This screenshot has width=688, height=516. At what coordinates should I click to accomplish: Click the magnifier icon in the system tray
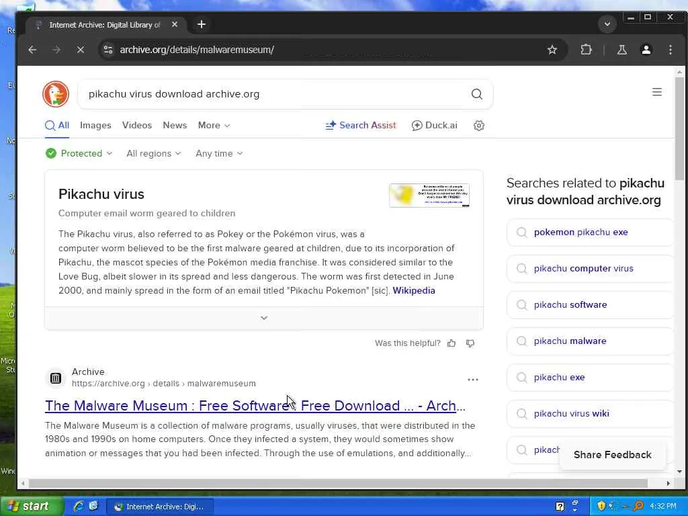(638, 507)
